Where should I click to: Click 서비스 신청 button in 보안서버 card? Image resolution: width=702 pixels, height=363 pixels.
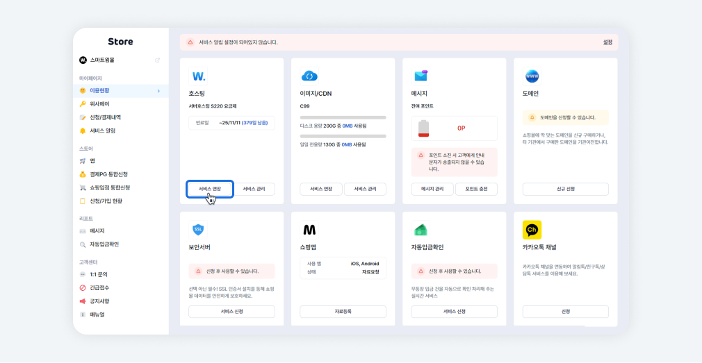point(232,312)
